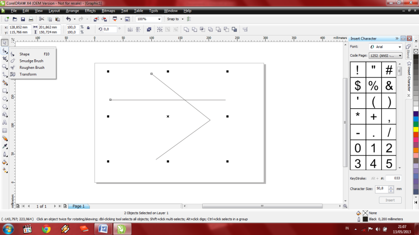
Task: Click the KeyStroke number field
Action: click(x=393, y=178)
